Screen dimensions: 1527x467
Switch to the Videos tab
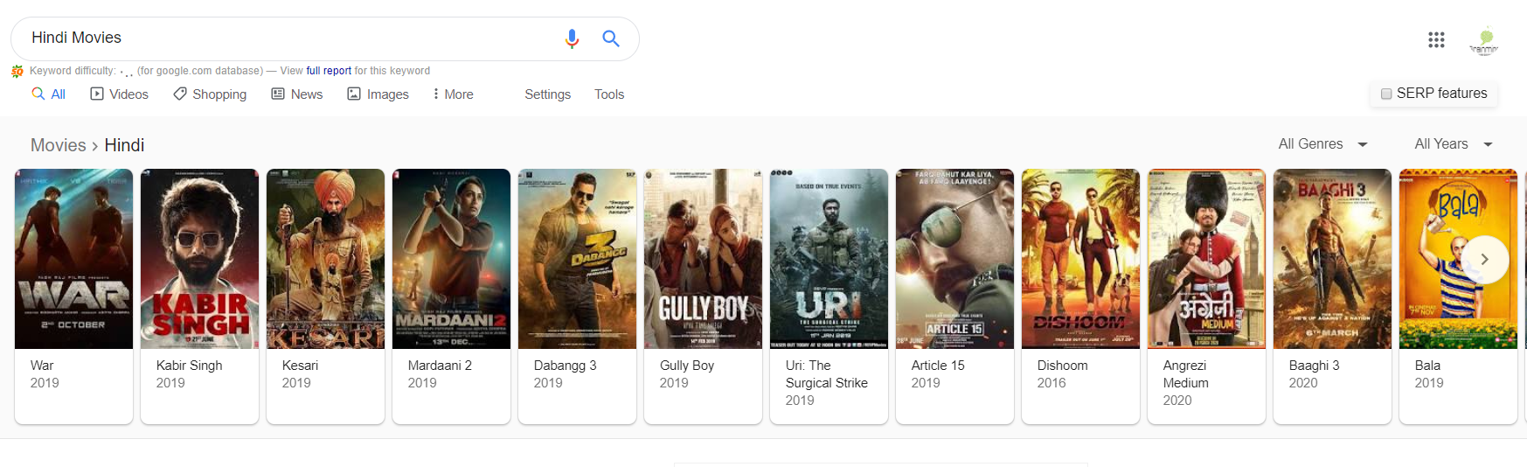(x=120, y=94)
